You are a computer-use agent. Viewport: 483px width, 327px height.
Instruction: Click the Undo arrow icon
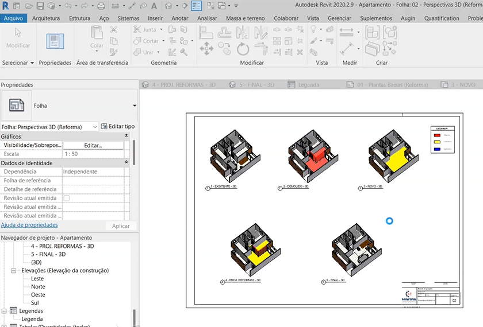click(68, 6)
